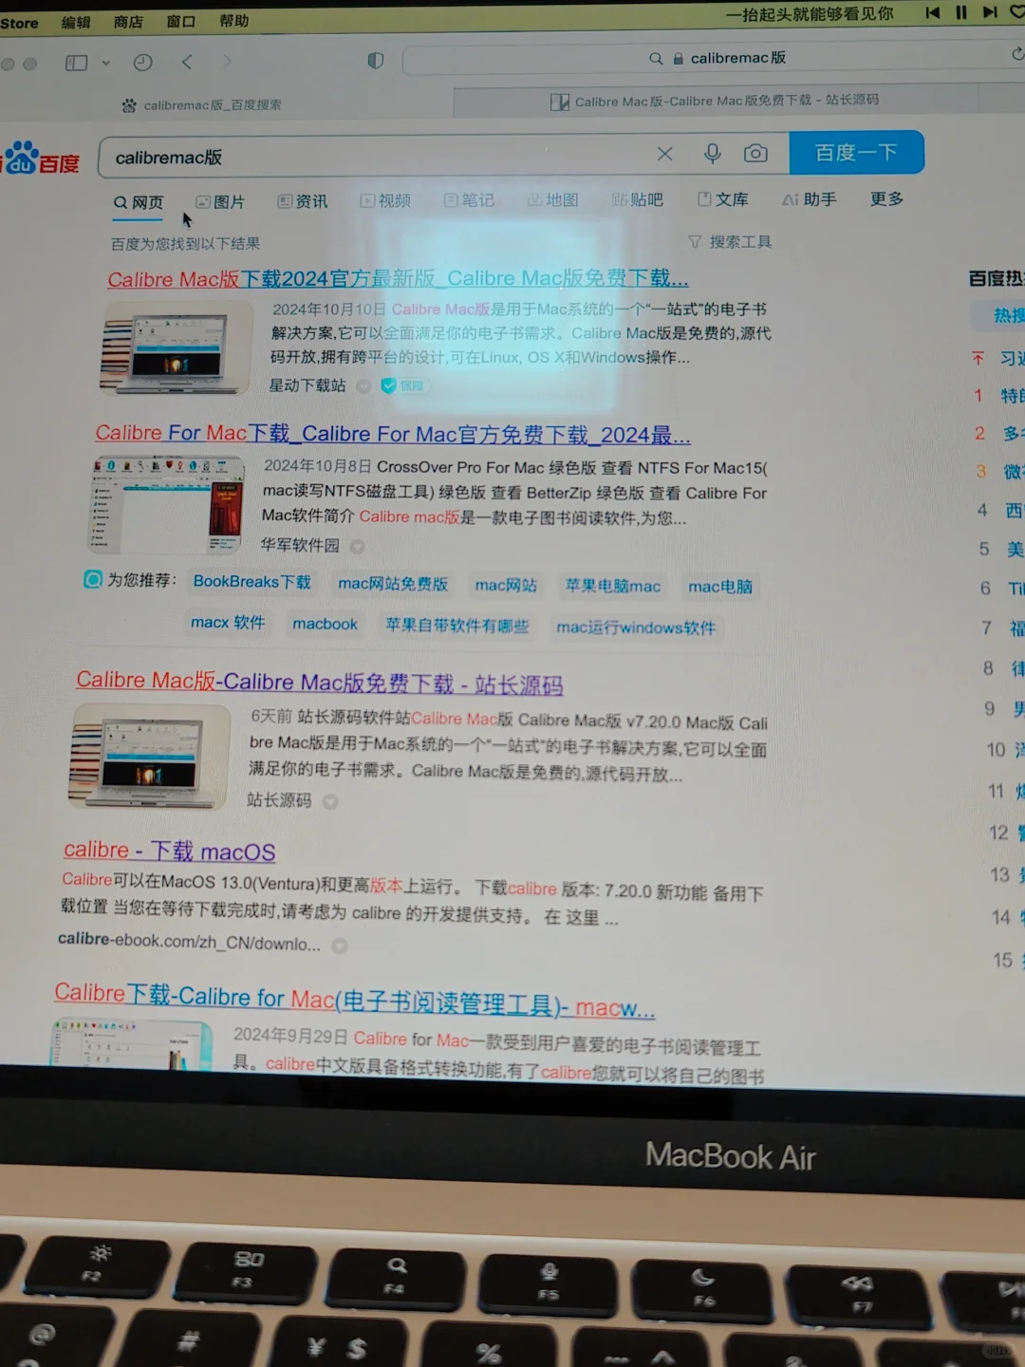Select the 视频 search category
This screenshot has width=1025, height=1367.
(385, 200)
